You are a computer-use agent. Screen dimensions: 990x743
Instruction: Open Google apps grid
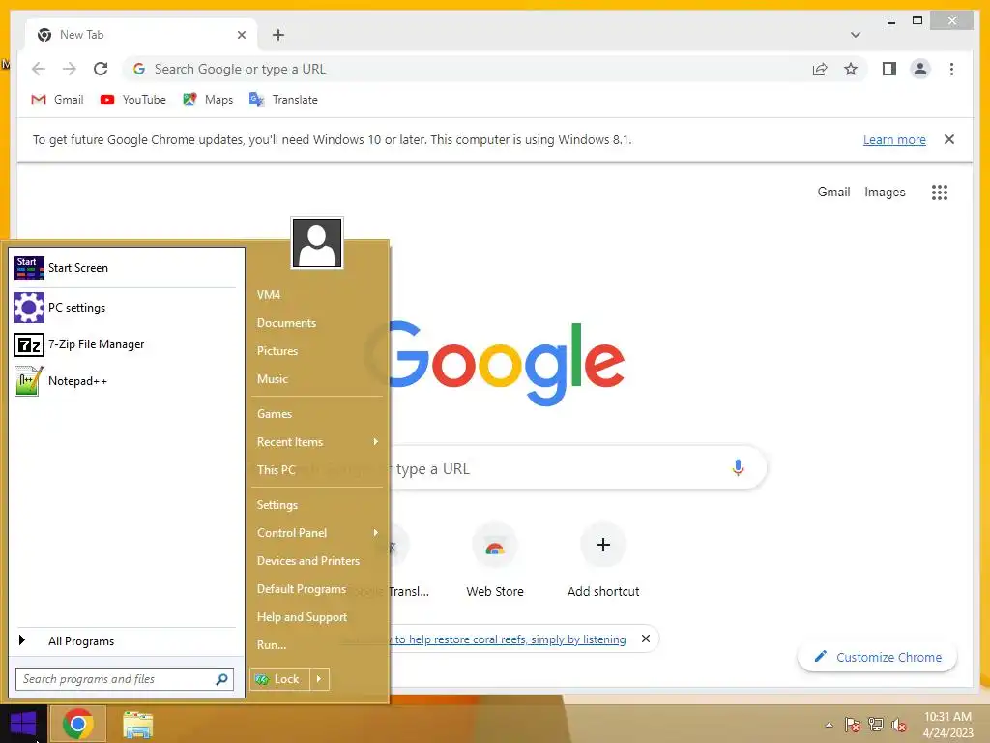pyautogui.click(x=940, y=193)
